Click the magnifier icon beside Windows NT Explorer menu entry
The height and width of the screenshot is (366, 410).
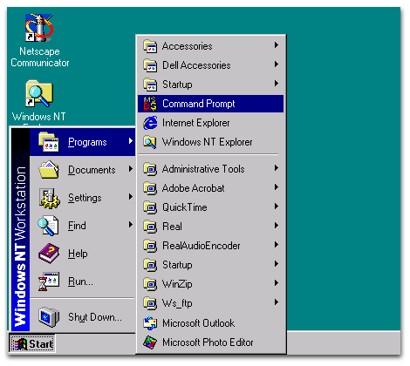pos(150,142)
